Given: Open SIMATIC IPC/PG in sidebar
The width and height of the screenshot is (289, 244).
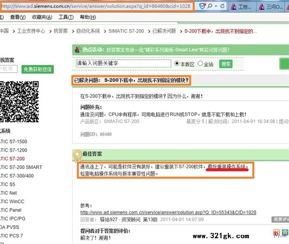Looking at the screenshot, I should [x=13, y=218].
